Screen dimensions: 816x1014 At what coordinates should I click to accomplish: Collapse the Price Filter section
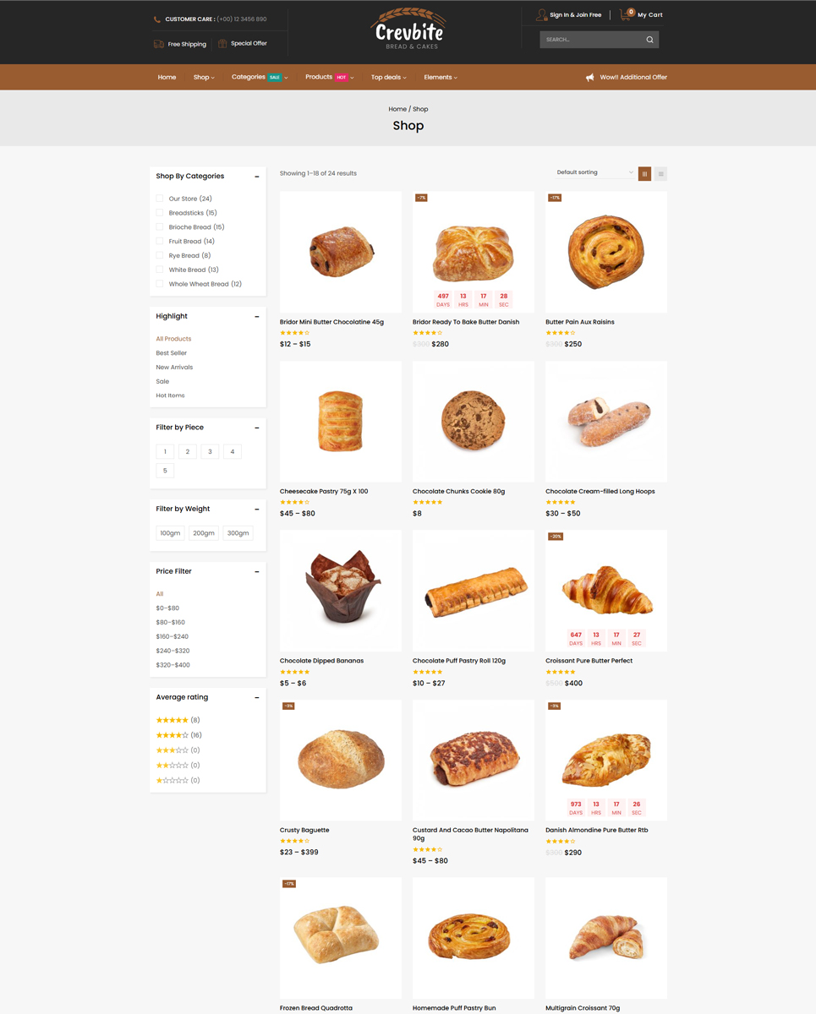[x=257, y=572]
